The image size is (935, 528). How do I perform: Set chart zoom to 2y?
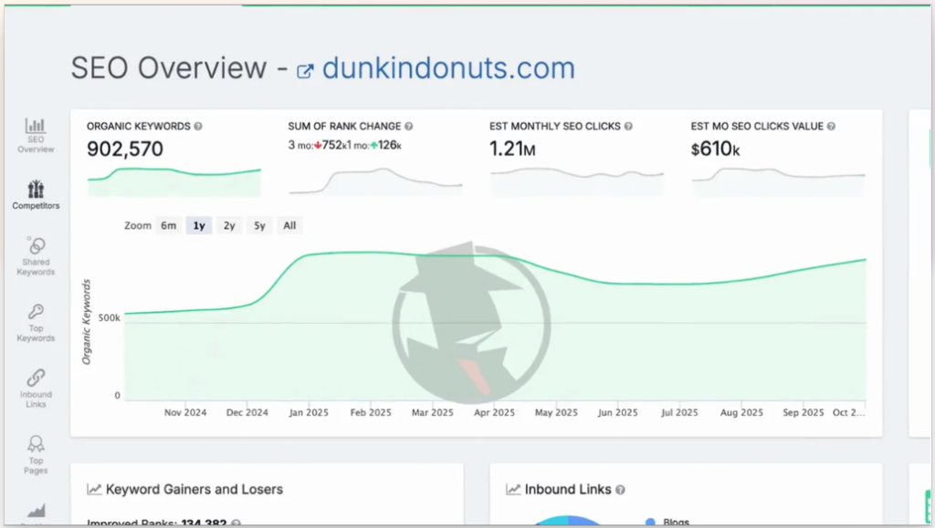[x=229, y=225]
